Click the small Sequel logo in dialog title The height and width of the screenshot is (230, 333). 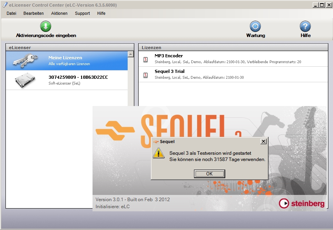click(156, 142)
